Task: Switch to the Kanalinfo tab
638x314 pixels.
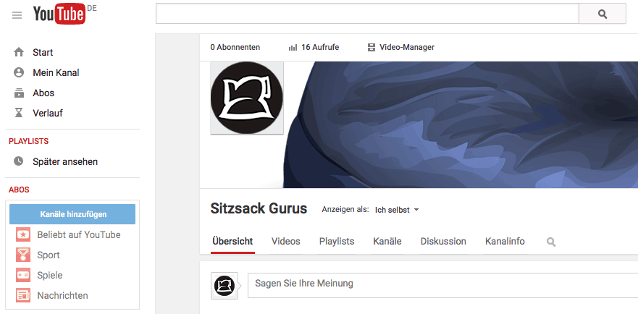Action: pyautogui.click(x=505, y=242)
